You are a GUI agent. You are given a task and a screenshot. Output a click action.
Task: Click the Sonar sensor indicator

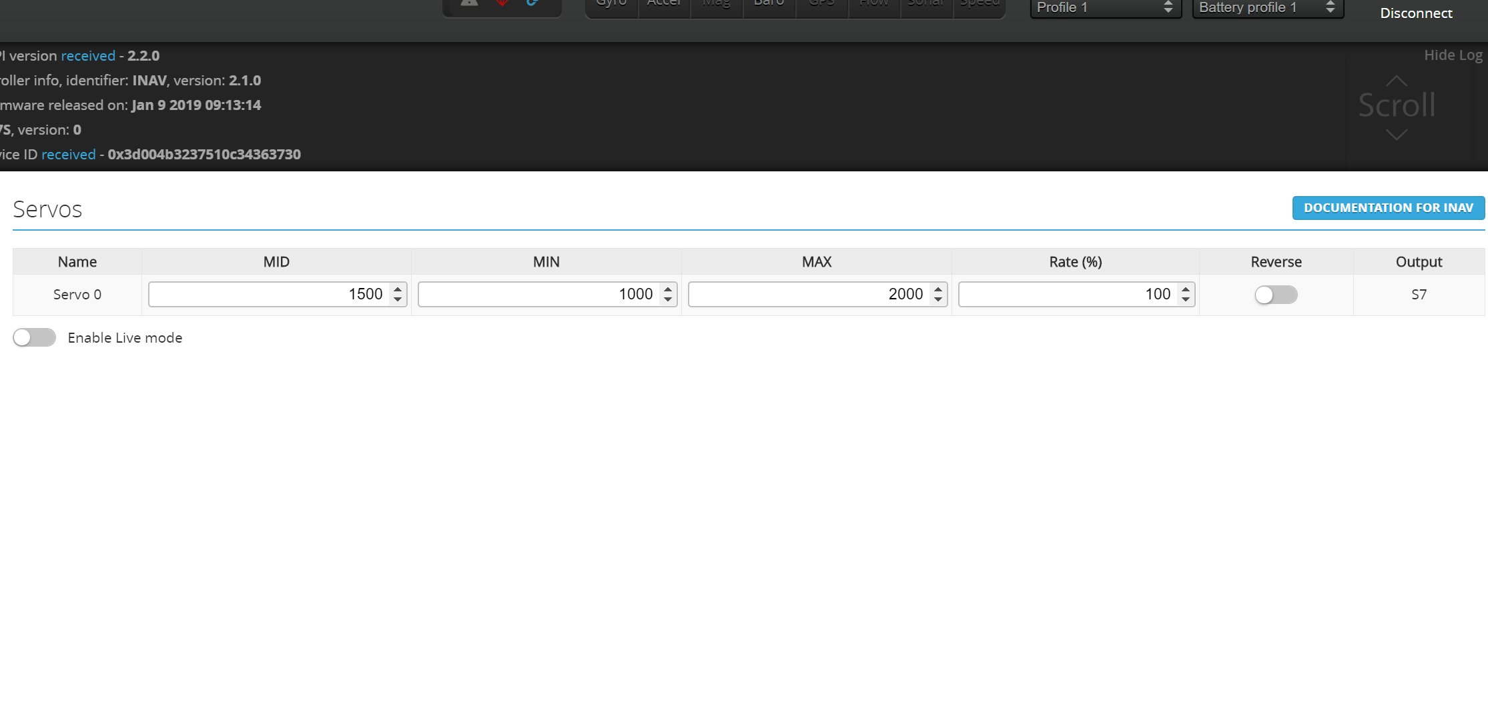[926, 4]
